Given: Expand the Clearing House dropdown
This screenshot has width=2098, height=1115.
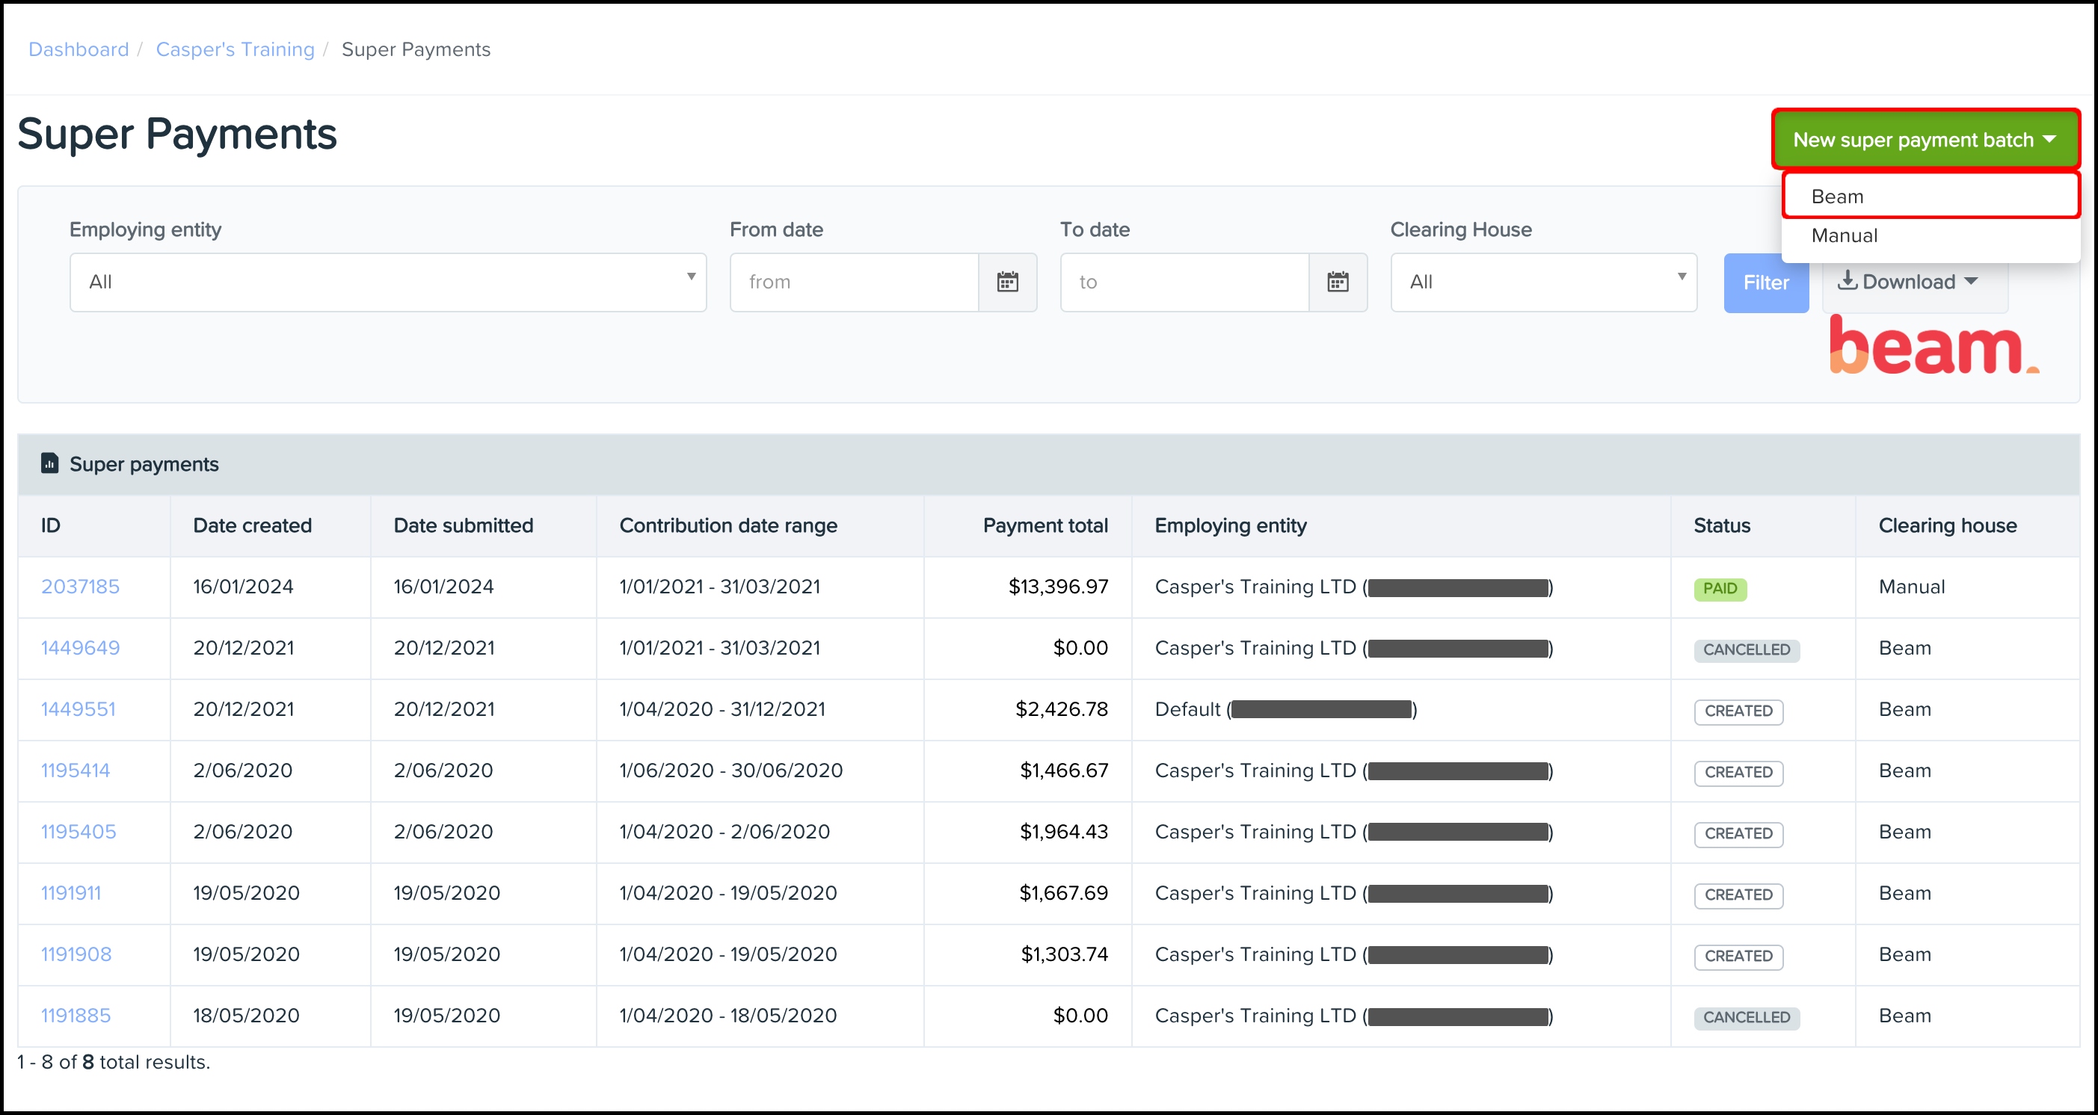Looking at the screenshot, I should (1542, 282).
